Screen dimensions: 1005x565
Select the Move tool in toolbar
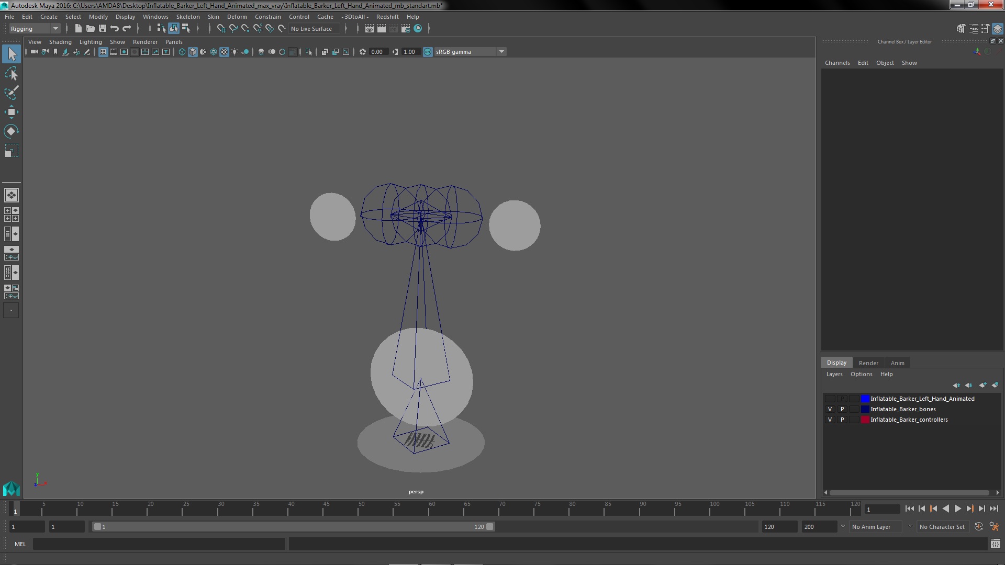click(x=10, y=112)
